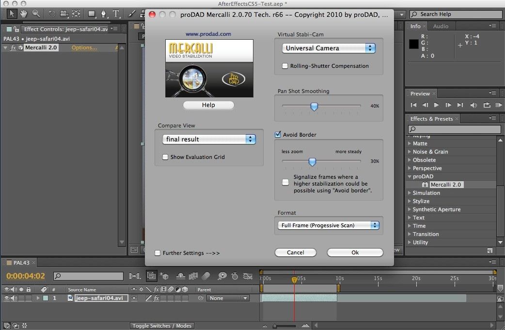Screen dimensions: 505x330
Task: Click Toggle Switches / Modes button
Action: [162, 326]
